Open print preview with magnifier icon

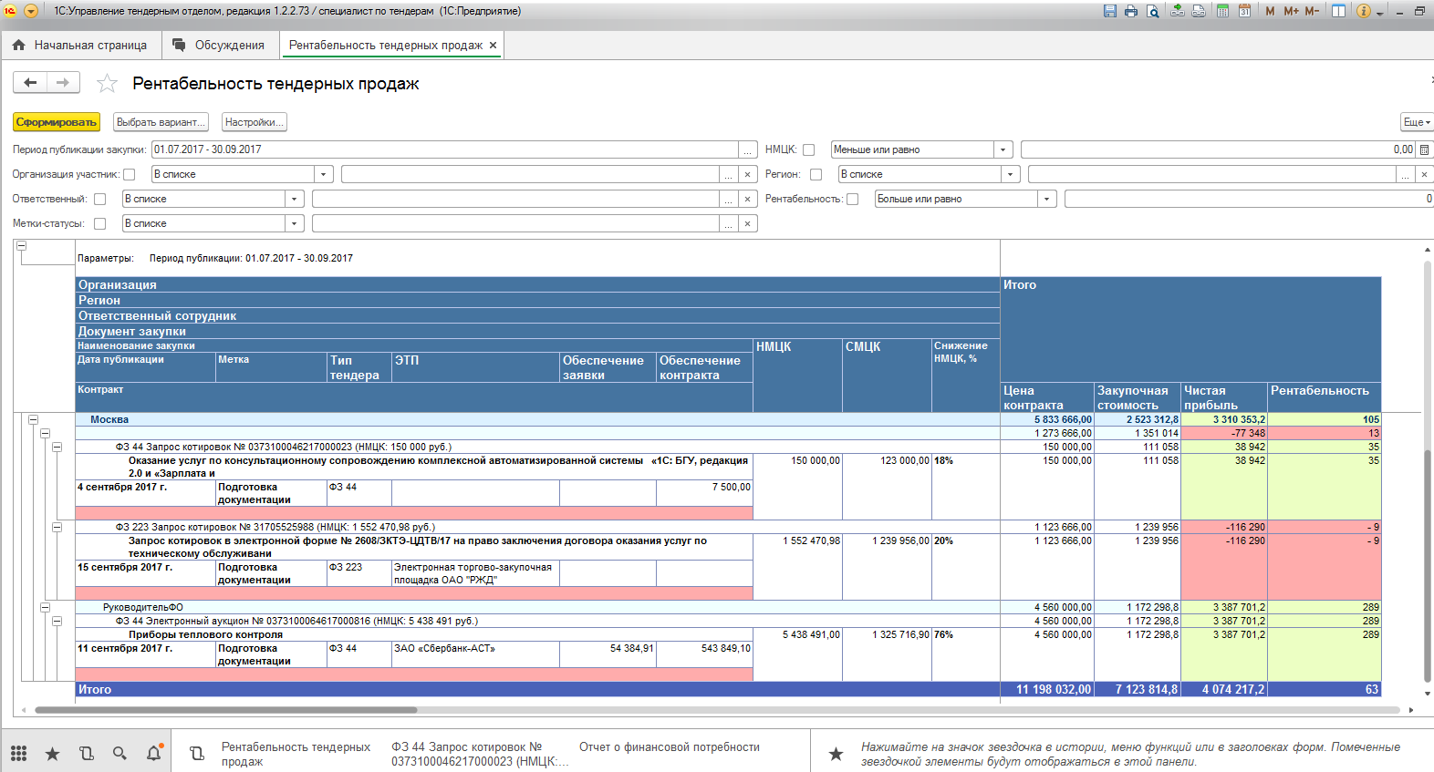[1153, 11]
